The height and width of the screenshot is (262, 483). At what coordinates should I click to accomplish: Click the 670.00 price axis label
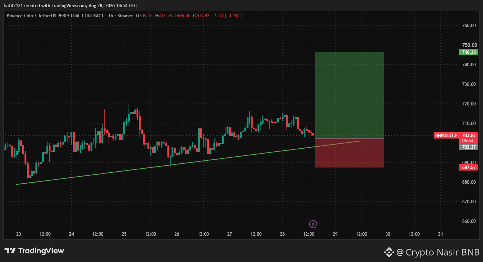click(469, 202)
